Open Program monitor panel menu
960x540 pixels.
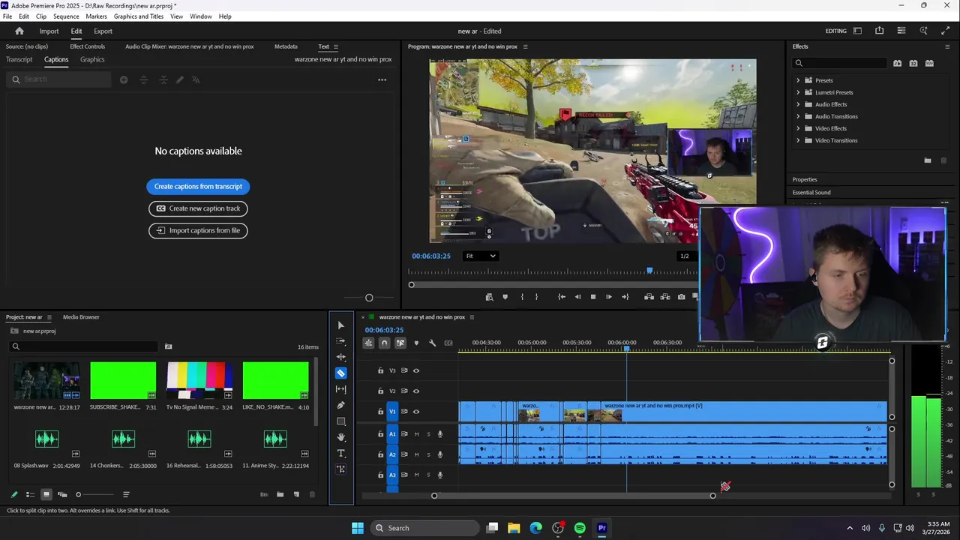[x=525, y=46]
